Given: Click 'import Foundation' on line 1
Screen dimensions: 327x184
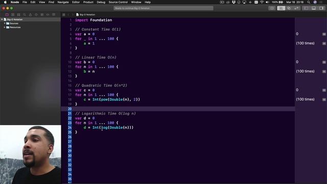Looking at the screenshot, I should coord(94,20).
